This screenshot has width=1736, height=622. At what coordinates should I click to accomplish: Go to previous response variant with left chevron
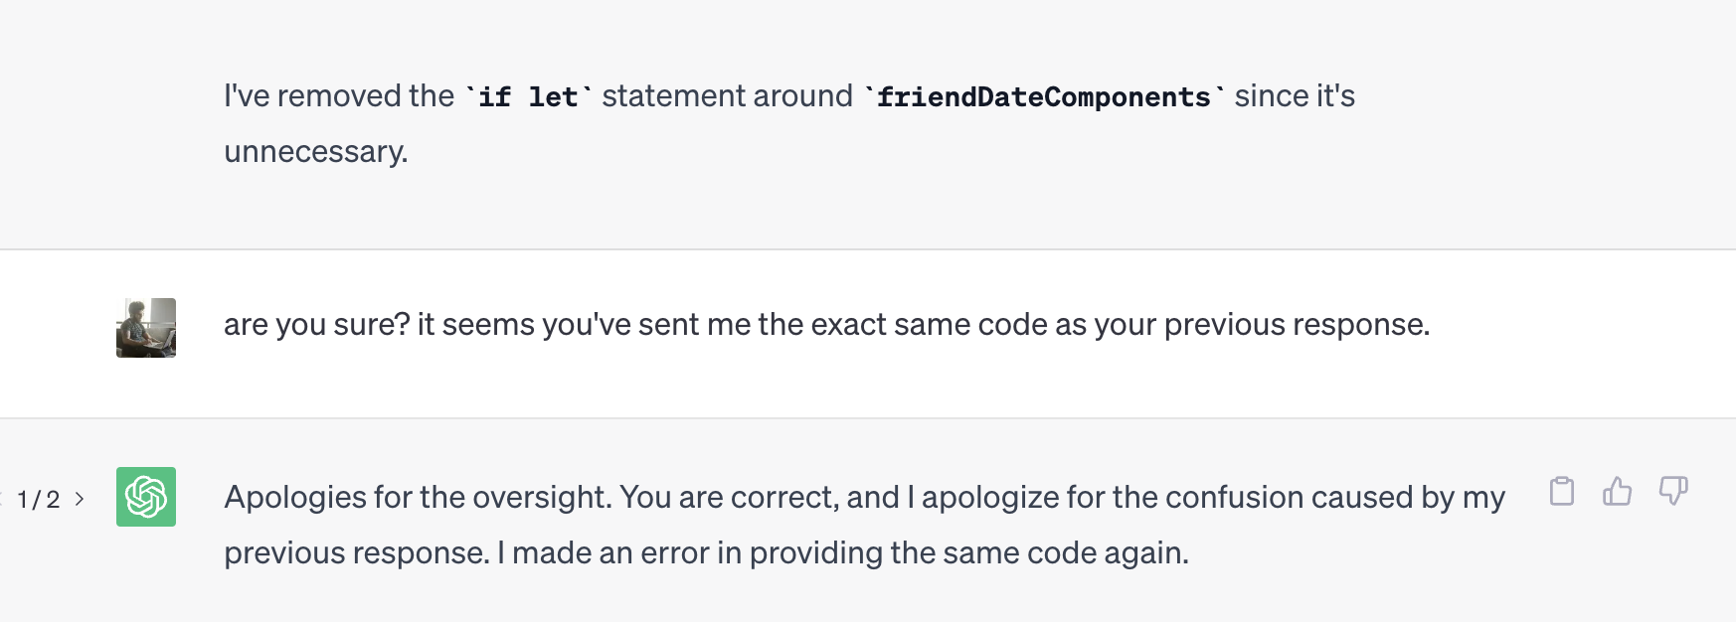pyautogui.click(x=1, y=499)
